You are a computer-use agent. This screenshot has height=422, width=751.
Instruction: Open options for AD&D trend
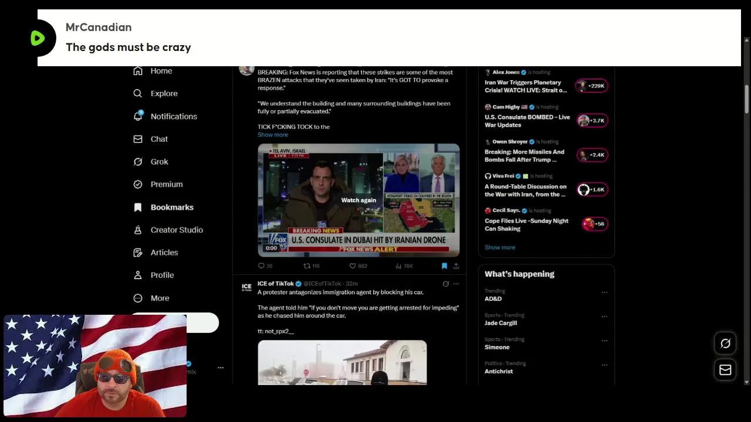click(x=604, y=292)
